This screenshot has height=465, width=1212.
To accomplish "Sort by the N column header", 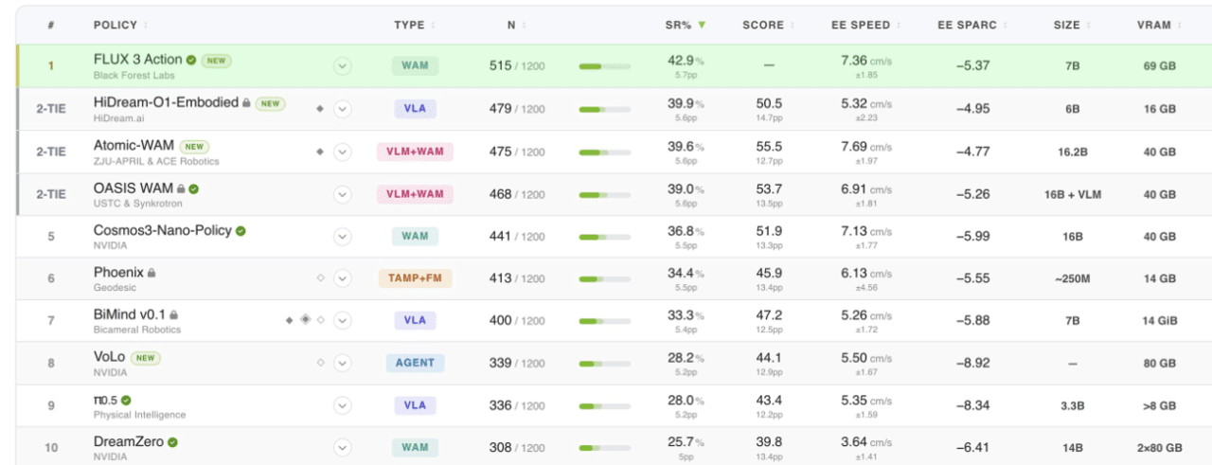I will click(516, 26).
